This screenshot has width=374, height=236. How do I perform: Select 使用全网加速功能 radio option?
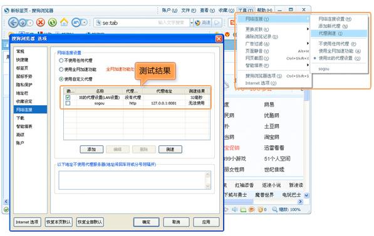pos(61,69)
